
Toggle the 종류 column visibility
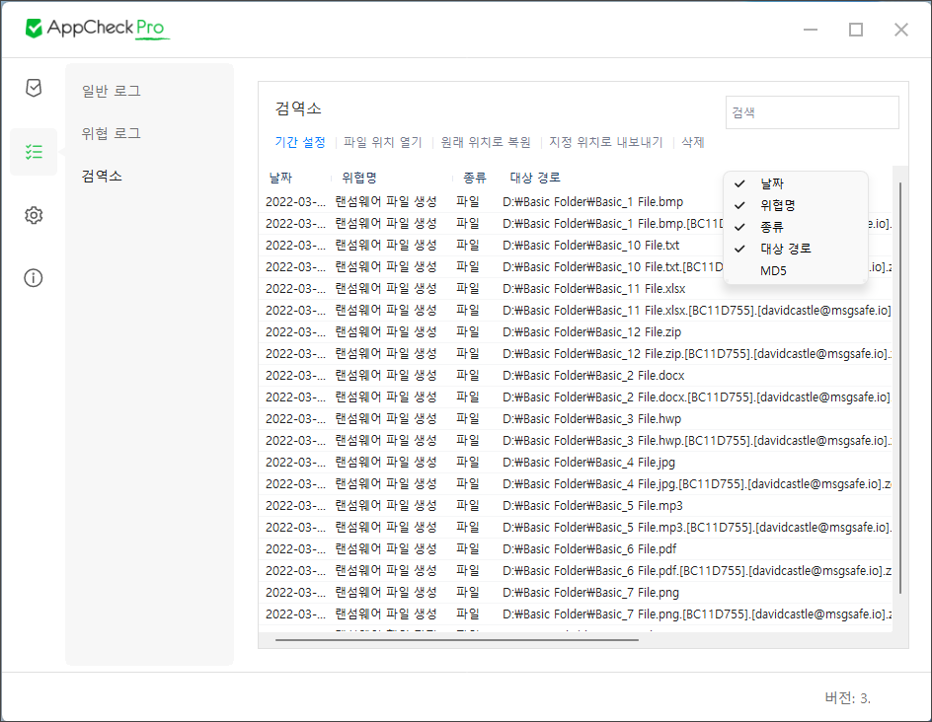tap(772, 227)
